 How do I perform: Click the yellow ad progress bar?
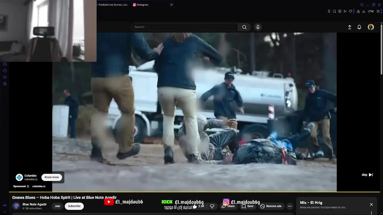click(194, 192)
